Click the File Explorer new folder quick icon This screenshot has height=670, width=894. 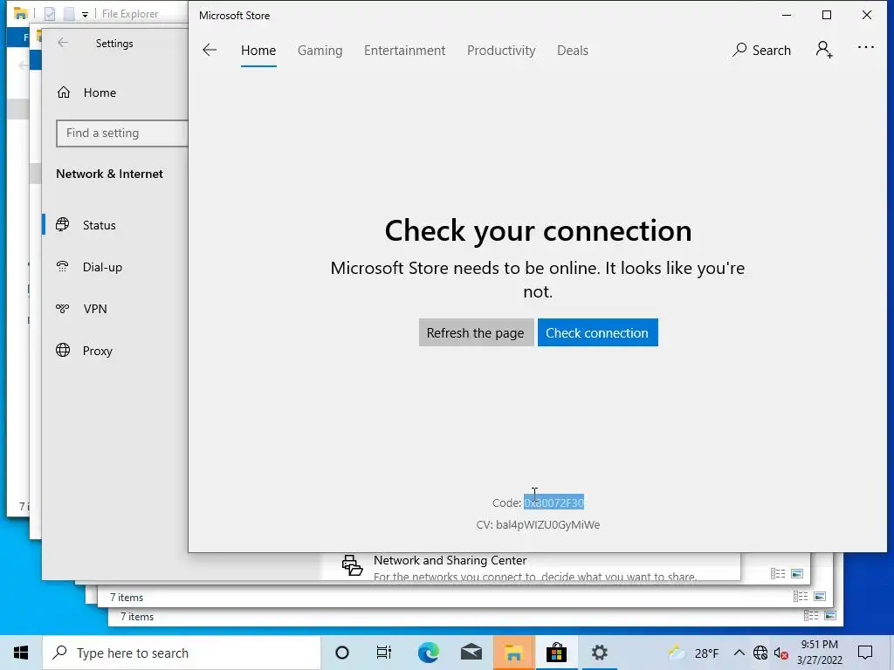69,14
